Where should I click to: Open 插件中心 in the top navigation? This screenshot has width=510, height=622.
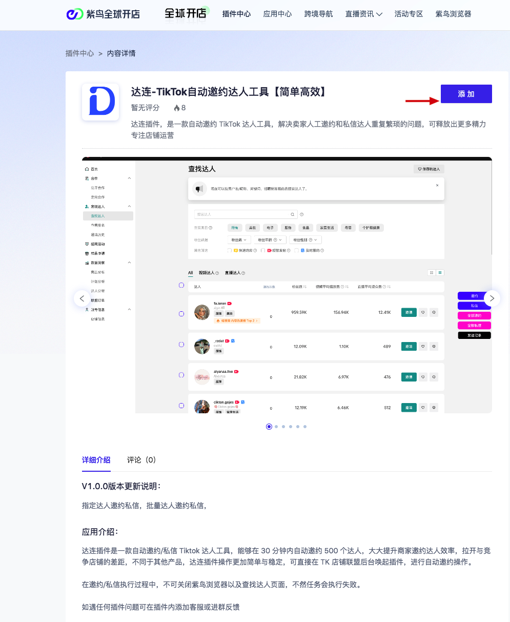pyautogui.click(x=237, y=14)
